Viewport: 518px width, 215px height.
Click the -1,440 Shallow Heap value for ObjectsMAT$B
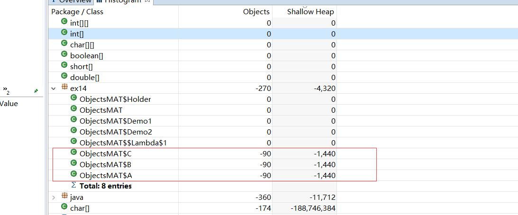tap(325, 165)
